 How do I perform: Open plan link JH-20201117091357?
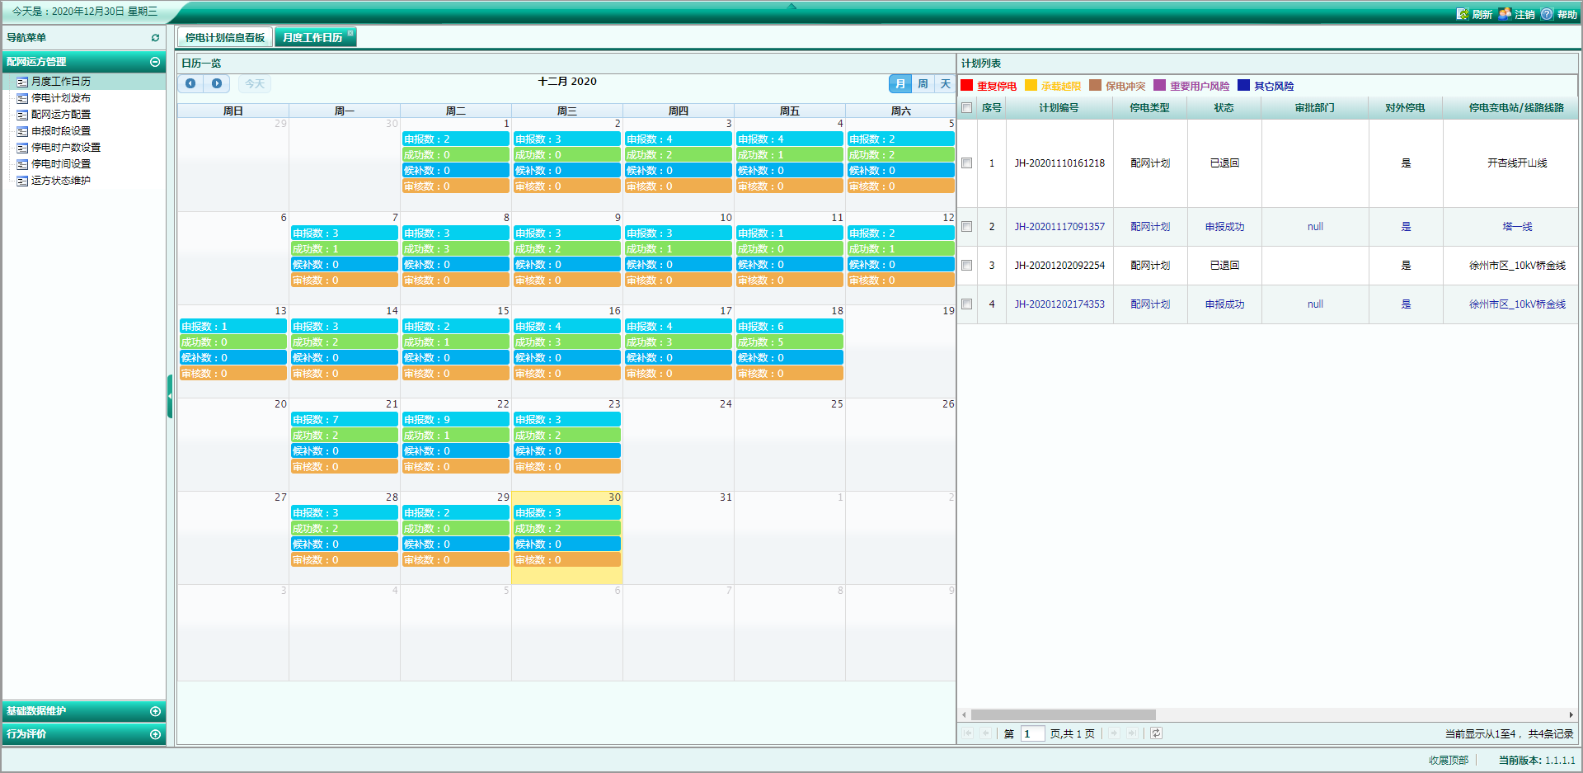point(1059,227)
